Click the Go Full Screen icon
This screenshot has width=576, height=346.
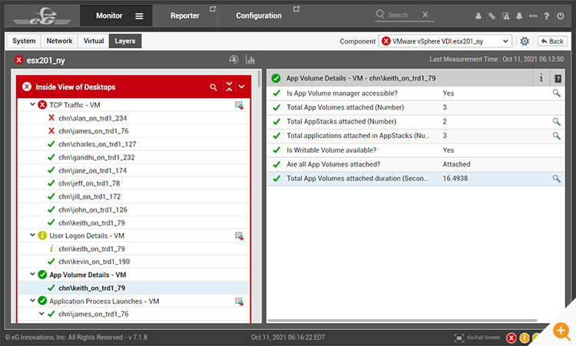pos(458,338)
